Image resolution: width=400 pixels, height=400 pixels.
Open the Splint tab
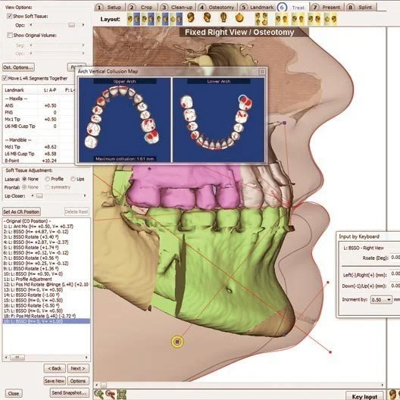[x=361, y=7]
